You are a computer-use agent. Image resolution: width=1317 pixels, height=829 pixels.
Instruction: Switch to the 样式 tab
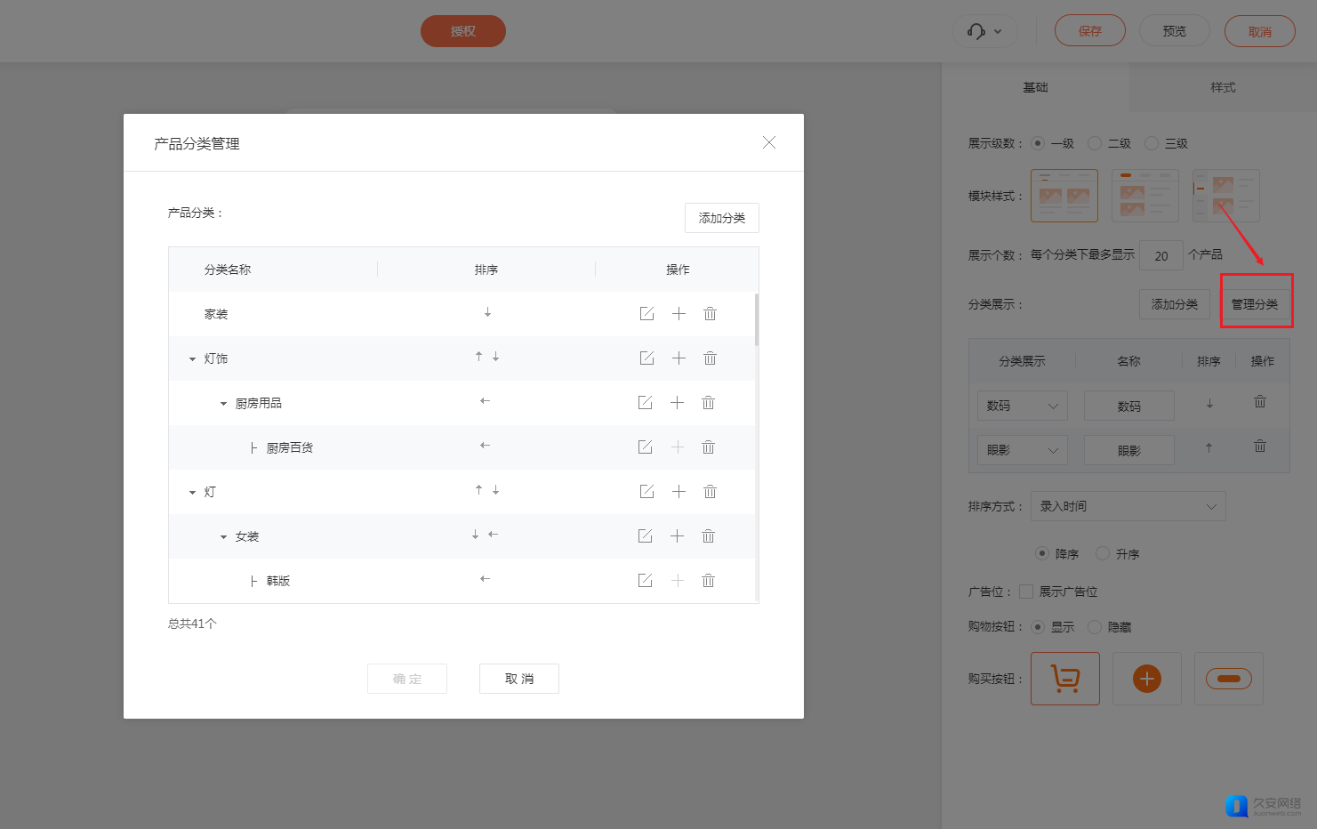click(1222, 87)
